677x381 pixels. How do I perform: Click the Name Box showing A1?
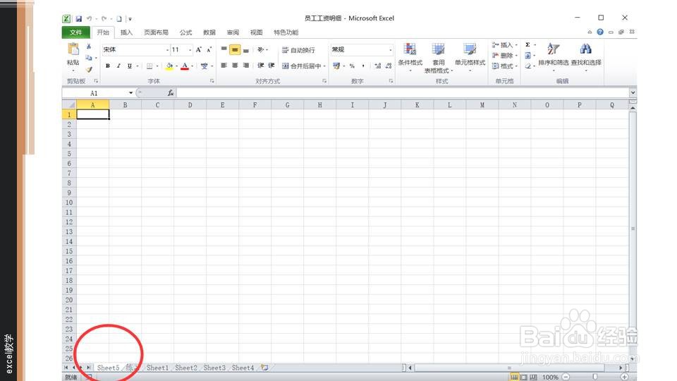click(x=94, y=93)
